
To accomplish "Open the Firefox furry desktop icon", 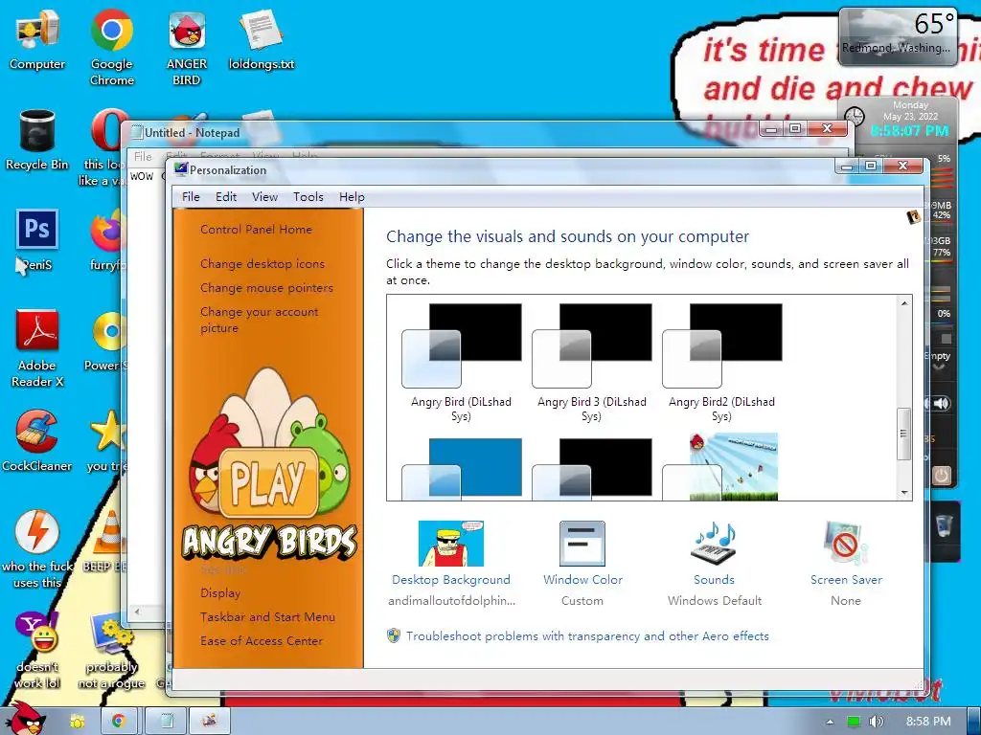I will pyautogui.click(x=107, y=240).
